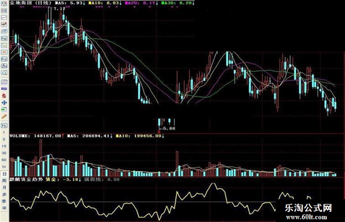345x222 pixels.
Task: Click the blue four-way arrows icon
Action: pyautogui.click(x=4, y=103)
